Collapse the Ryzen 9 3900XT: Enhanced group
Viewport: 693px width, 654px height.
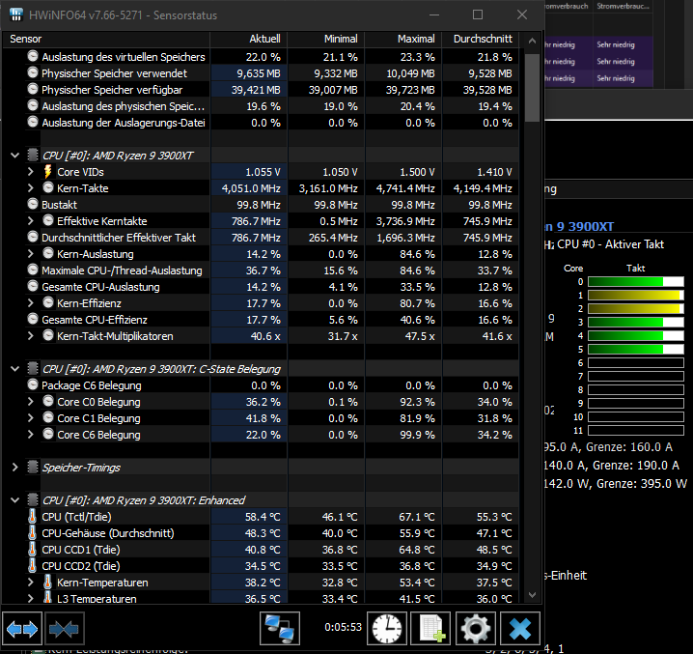click(15, 500)
